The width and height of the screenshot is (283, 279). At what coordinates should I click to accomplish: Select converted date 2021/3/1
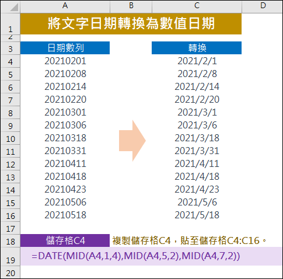[x=197, y=113]
